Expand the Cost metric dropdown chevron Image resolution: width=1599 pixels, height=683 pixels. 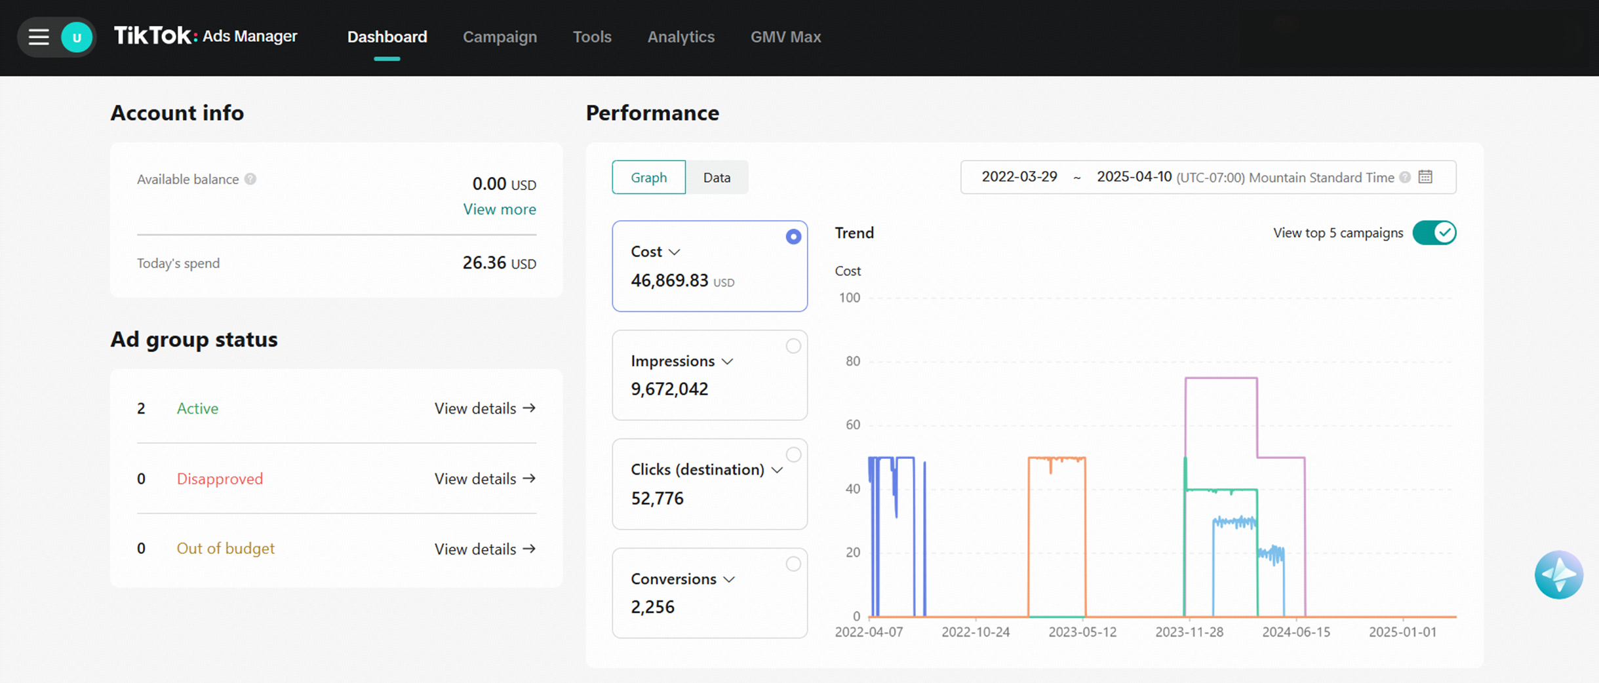pyautogui.click(x=675, y=252)
